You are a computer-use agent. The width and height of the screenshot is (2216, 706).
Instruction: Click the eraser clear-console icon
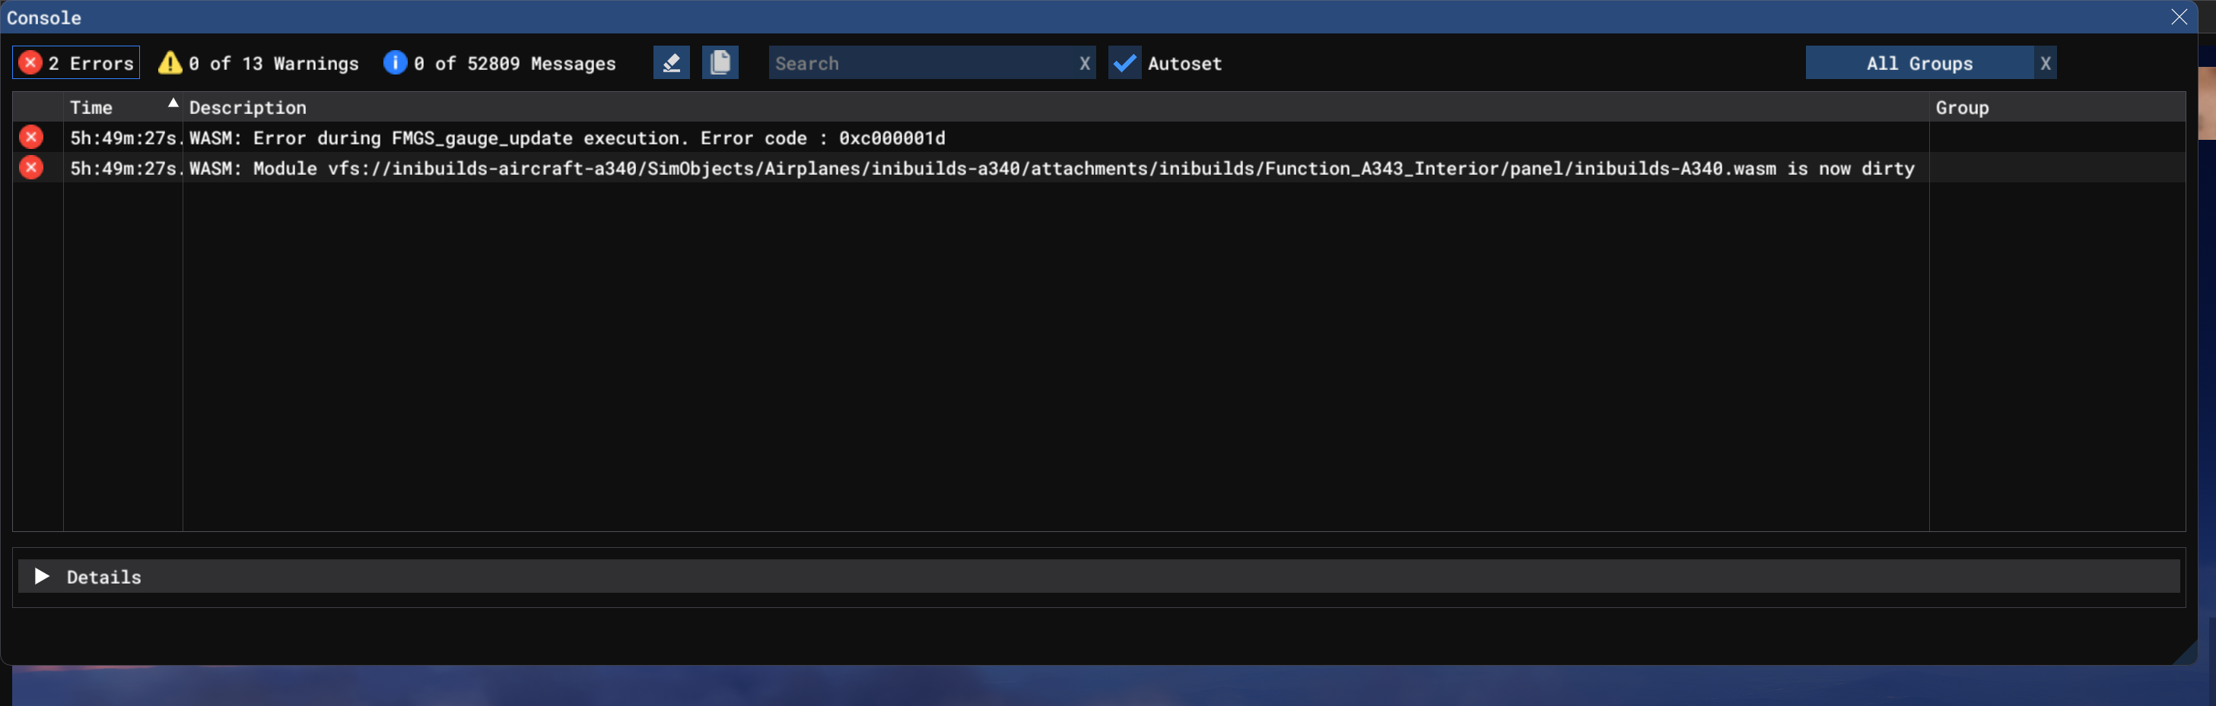pyautogui.click(x=671, y=63)
